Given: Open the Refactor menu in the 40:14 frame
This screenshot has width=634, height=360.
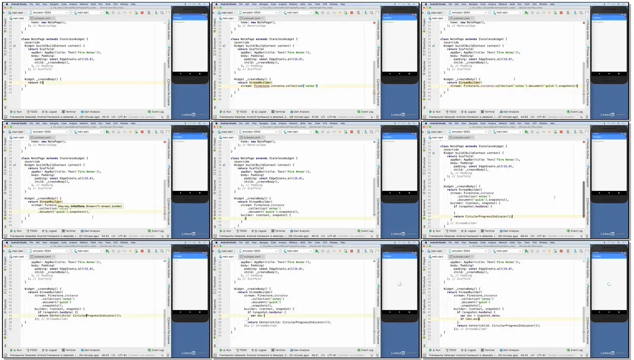Looking at the screenshot, I should (x=84, y=4).
